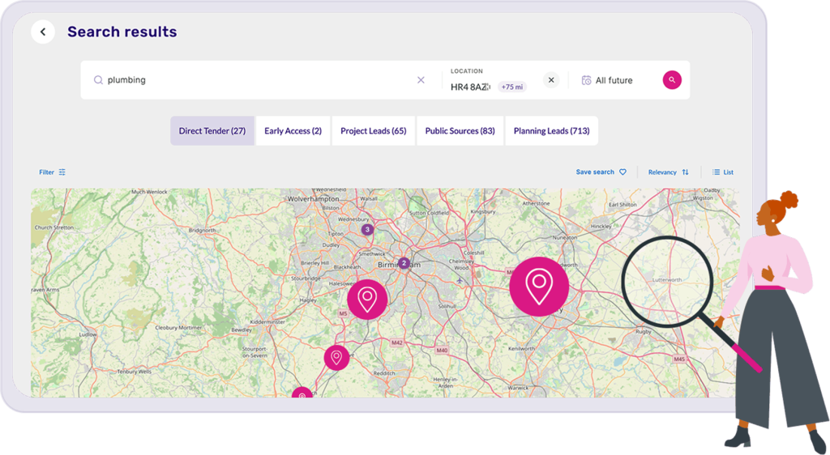The width and height of the screenshot is (830, 455).
Task: Click the Lutterworth label on the map
Action: tap(667, 280)
